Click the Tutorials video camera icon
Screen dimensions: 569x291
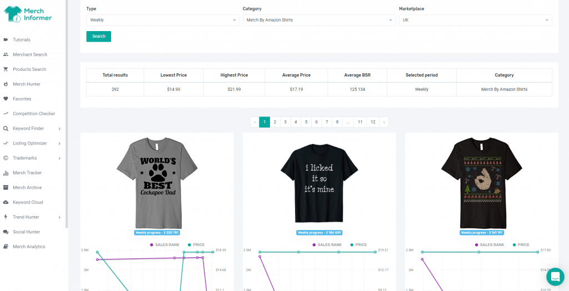coord(6,39)
